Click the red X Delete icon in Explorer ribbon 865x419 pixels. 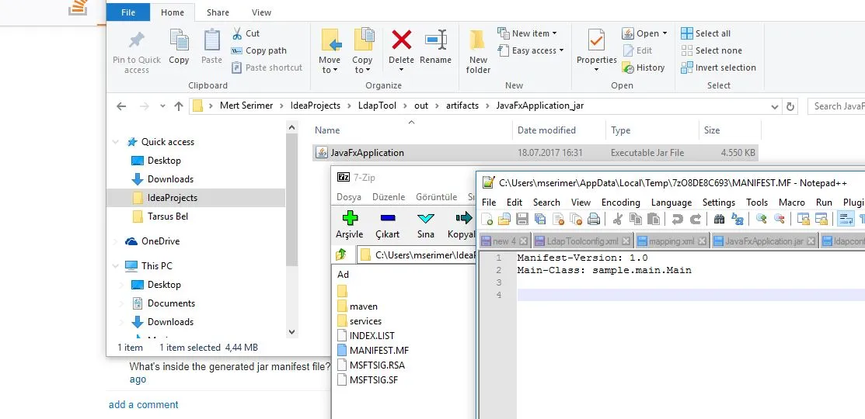tap(402, 40)
